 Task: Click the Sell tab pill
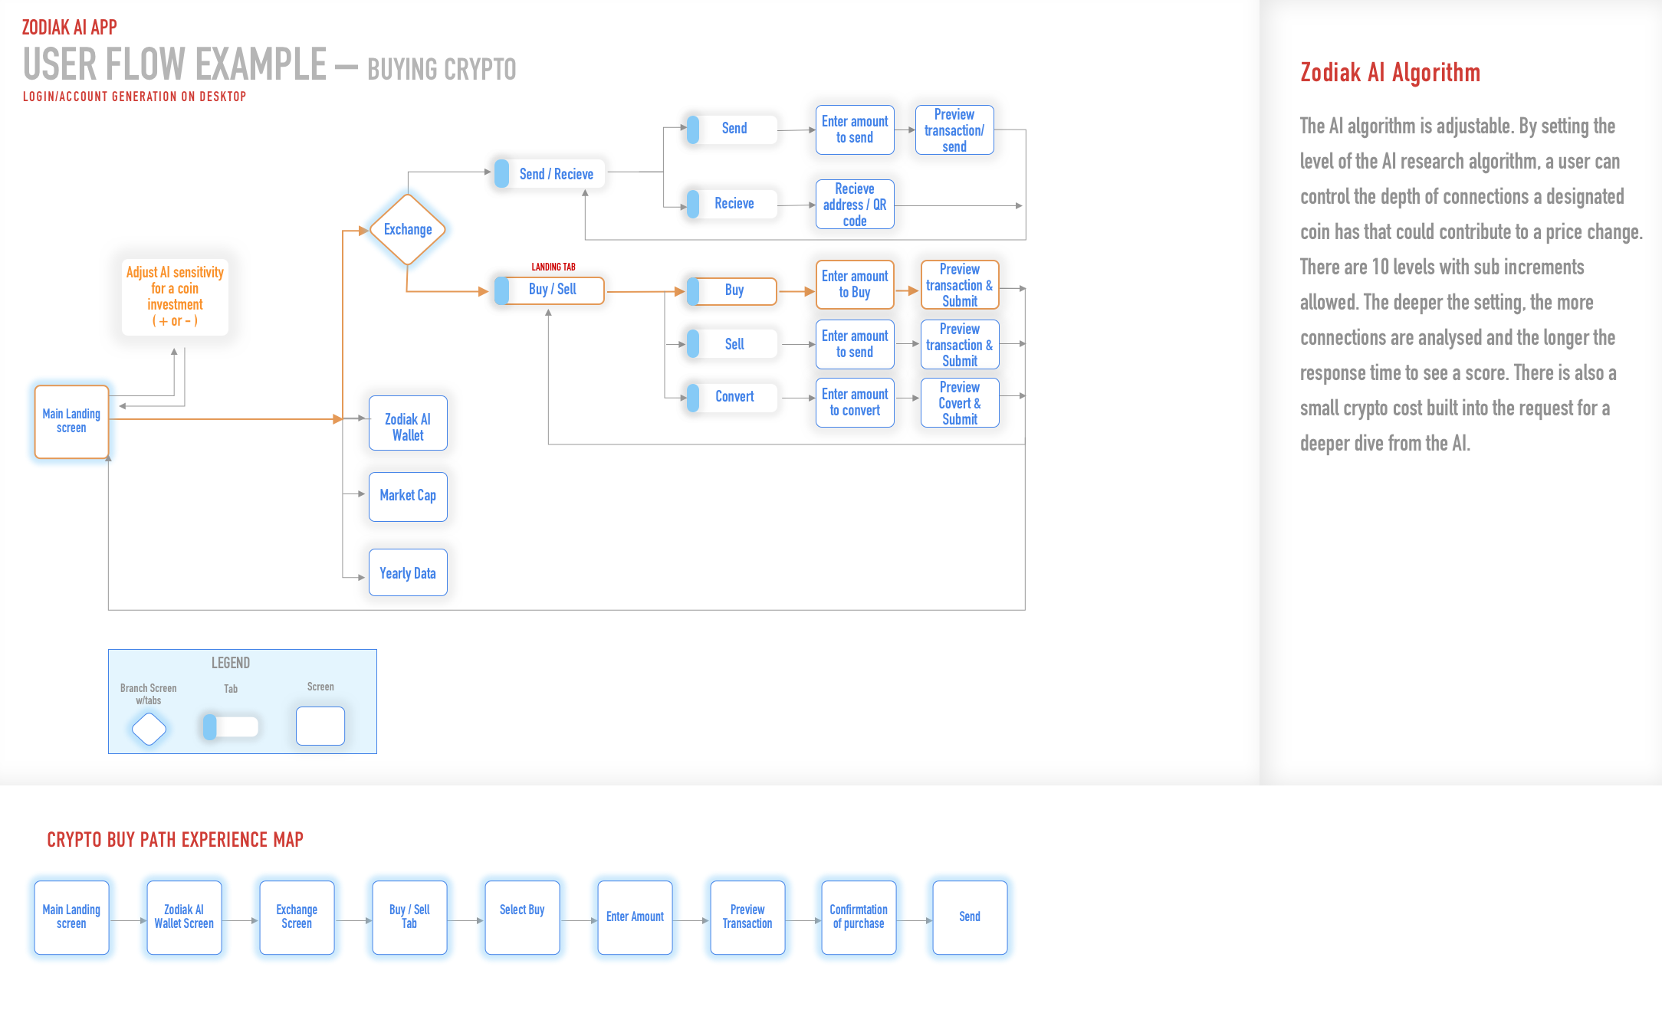pyautogui.click(x=732, y=344)
